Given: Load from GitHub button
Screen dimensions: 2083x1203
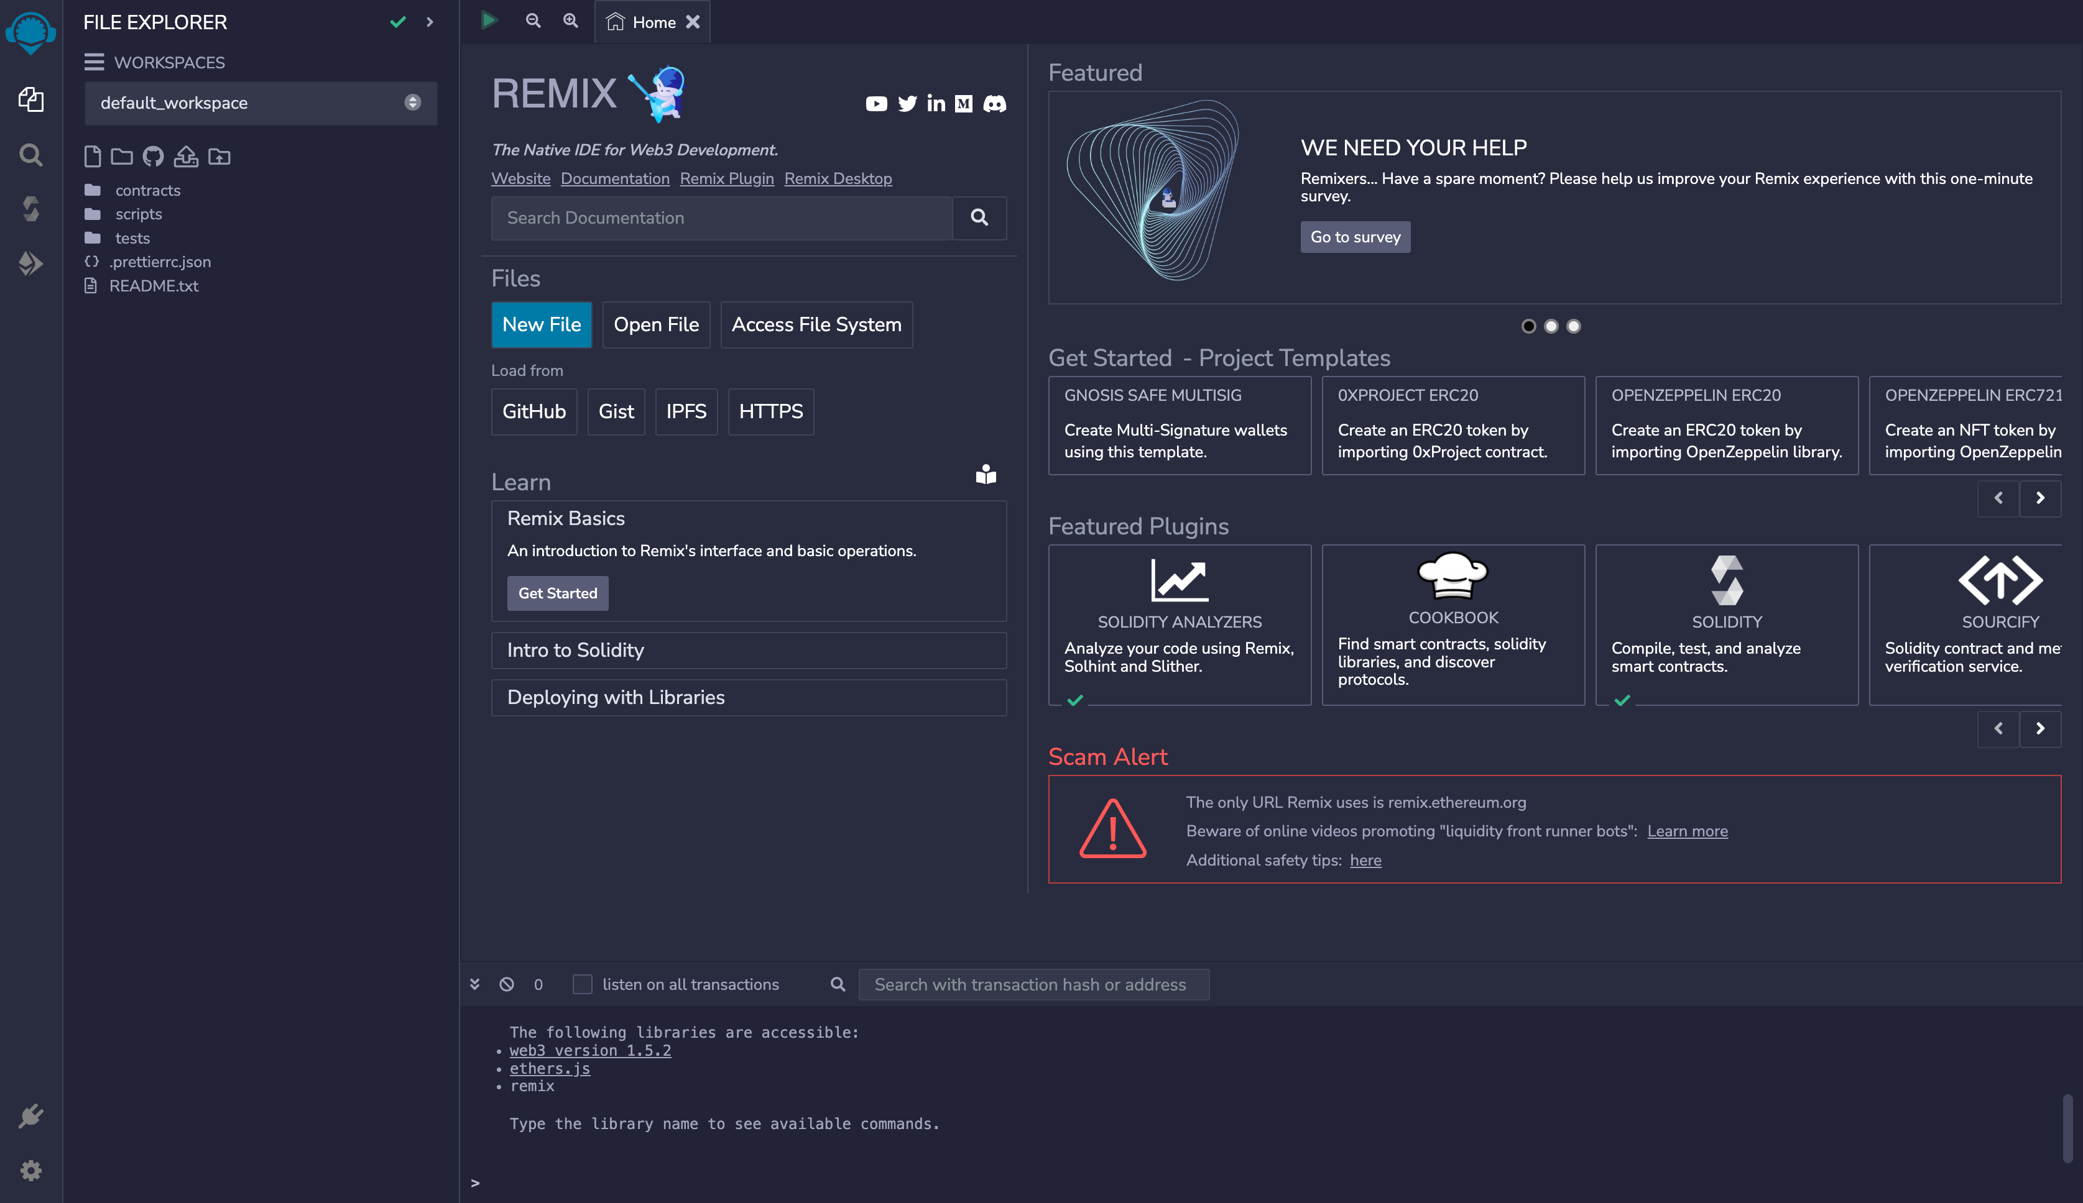Looking at the screenshot, I should pos(534,411).
